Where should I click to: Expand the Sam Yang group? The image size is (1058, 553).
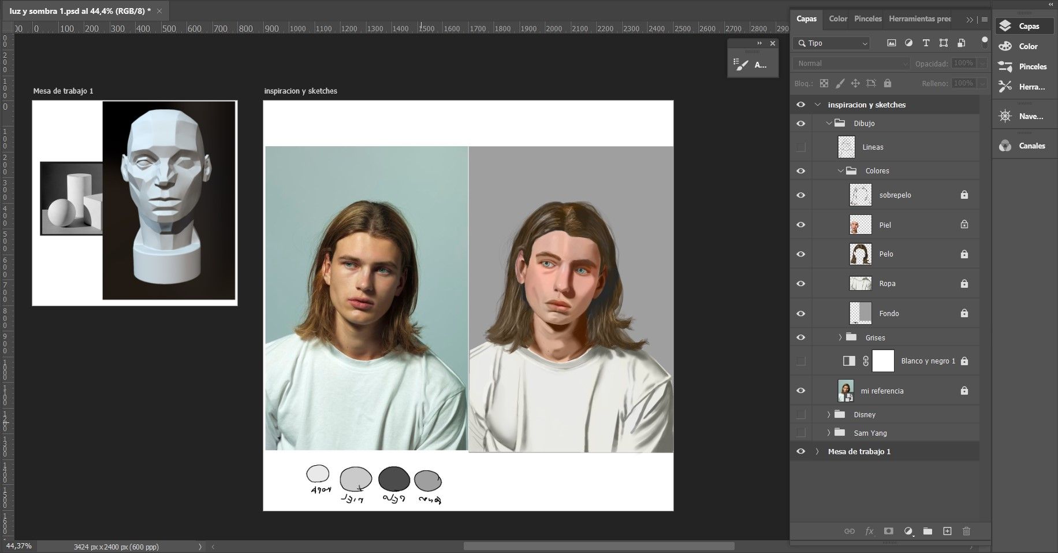click(829, 433)
